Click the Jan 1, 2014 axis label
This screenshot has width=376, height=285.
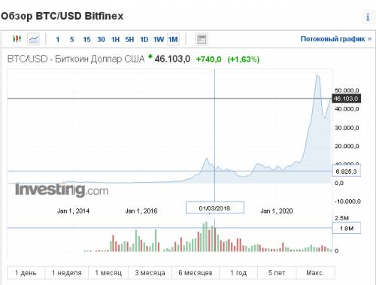(73, 211)
